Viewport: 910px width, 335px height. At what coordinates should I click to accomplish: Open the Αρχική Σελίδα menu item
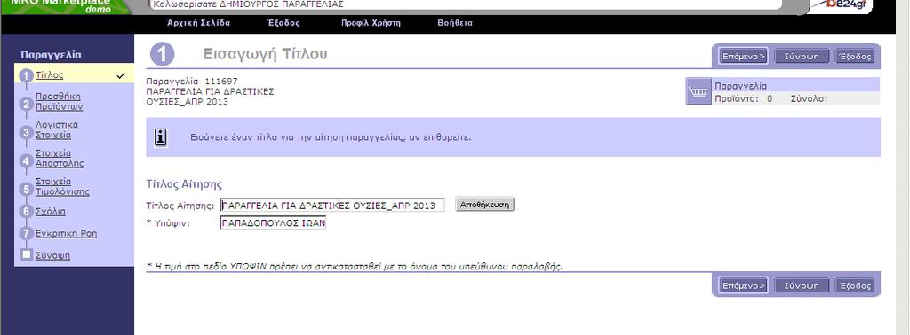click(198, 23)
